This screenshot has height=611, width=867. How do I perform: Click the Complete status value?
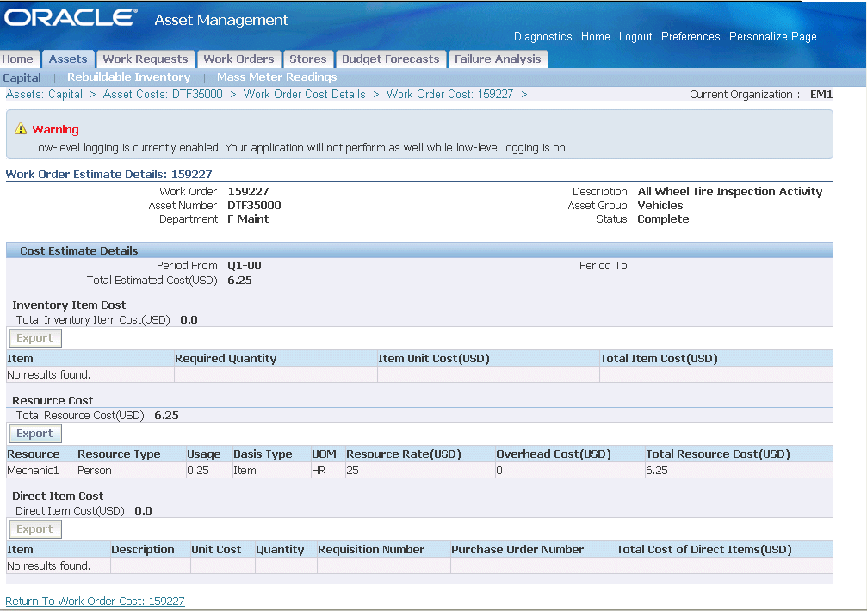663,219
